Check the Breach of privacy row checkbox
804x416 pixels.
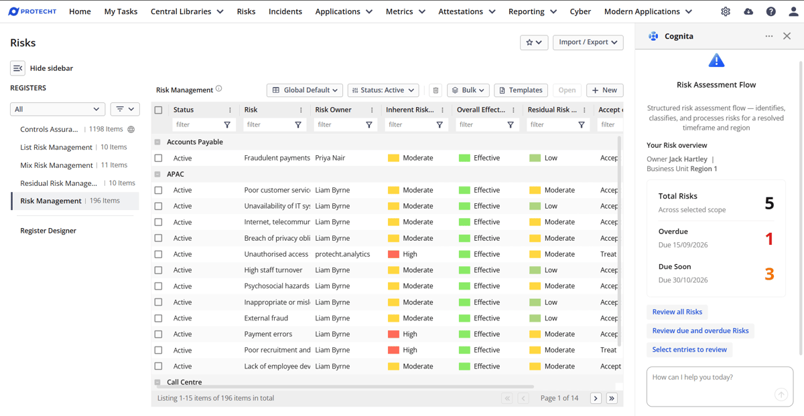pos(158,238)
